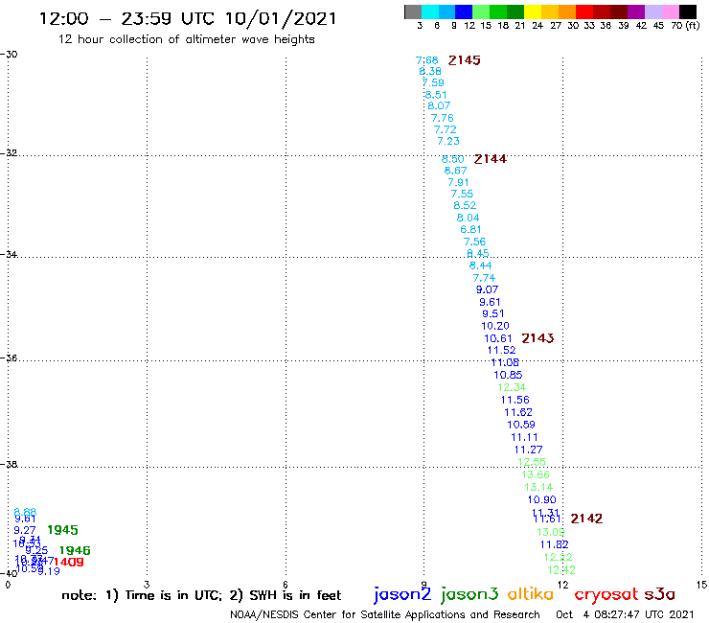
Task: Click the -32 latitude axis label
Action: coord(9,153)
